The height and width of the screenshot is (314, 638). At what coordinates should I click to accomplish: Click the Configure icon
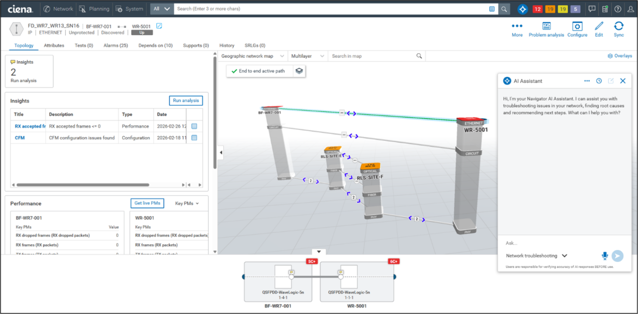[577, 29]
